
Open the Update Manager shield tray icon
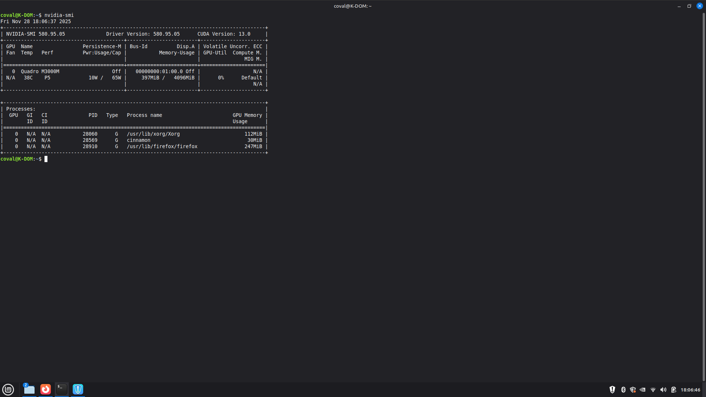pyautogui.click(x=633, y=390)
